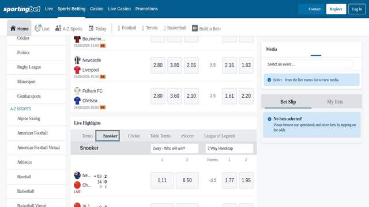Click the Today calendar icon
This screenshot has height=207, width=369.
(91, 28)
